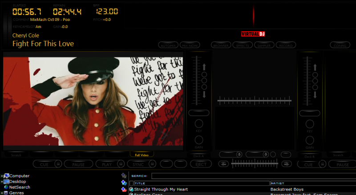Click the lock icon on the SYNC button
The image size is (356, 195).
click(152, 164)
